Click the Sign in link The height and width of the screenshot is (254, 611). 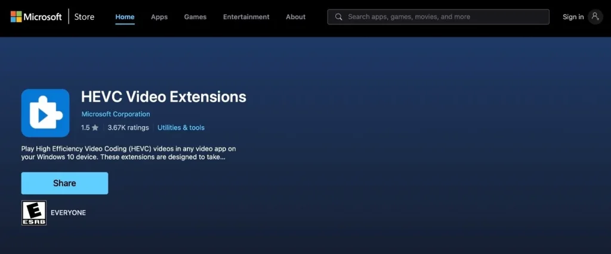tap(573, 17)
